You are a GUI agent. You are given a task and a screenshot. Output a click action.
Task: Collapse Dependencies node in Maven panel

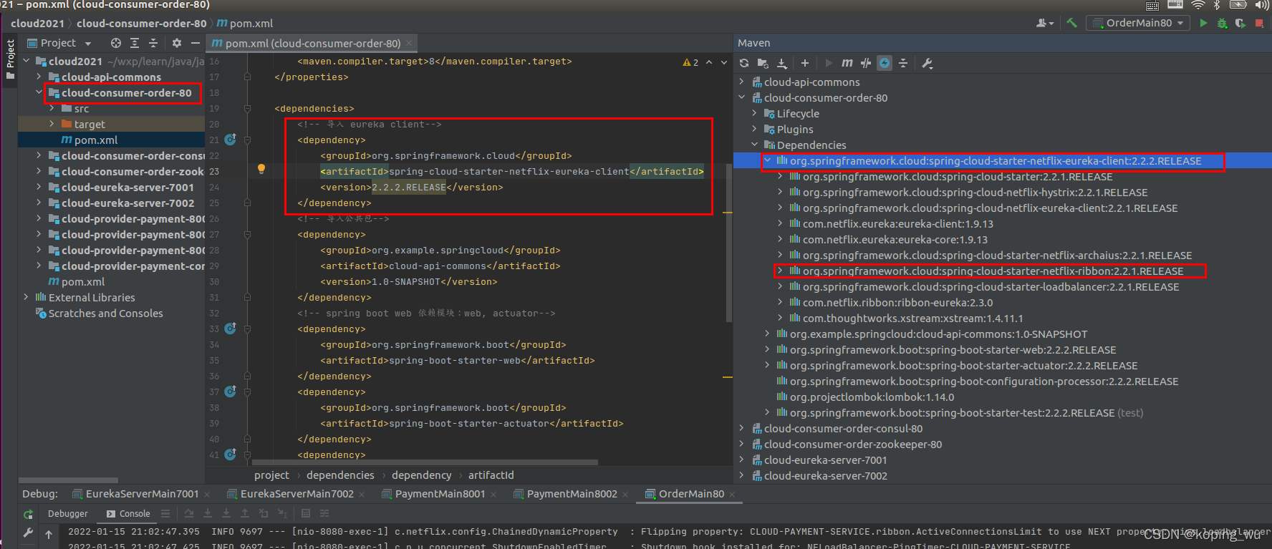point(754,145)
